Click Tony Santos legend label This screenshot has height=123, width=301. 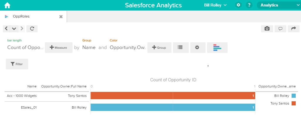pos(280,103)
